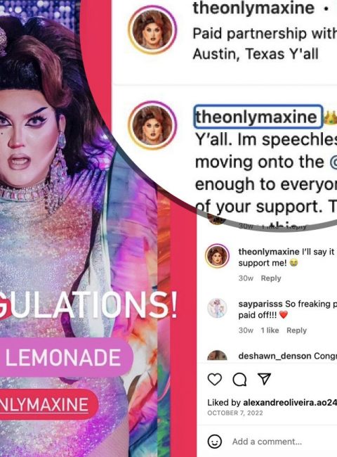Open the comment bubble icon
Image resolution: width=337 pixels, height=457 pixels.
tap(239, 380)
